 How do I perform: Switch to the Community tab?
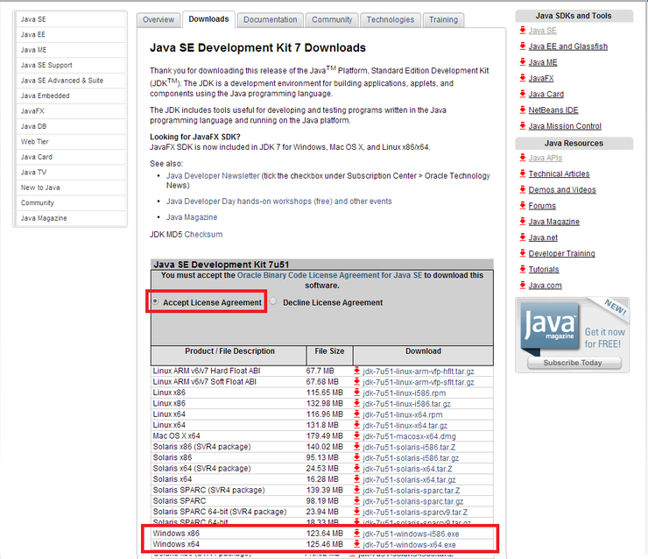click(332, 19)
